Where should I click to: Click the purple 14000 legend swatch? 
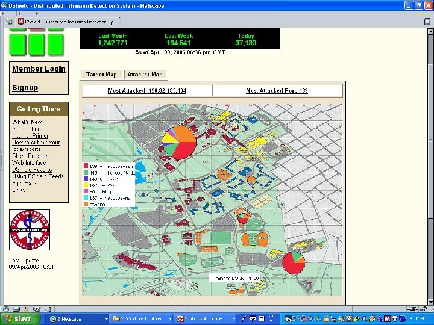(x=86, y=179)
